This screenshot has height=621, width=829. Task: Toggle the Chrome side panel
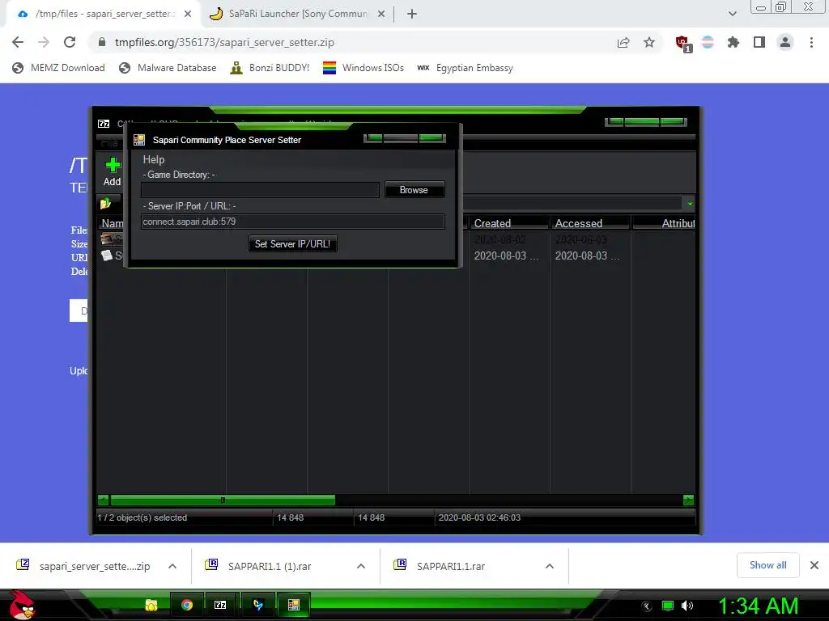759,42
